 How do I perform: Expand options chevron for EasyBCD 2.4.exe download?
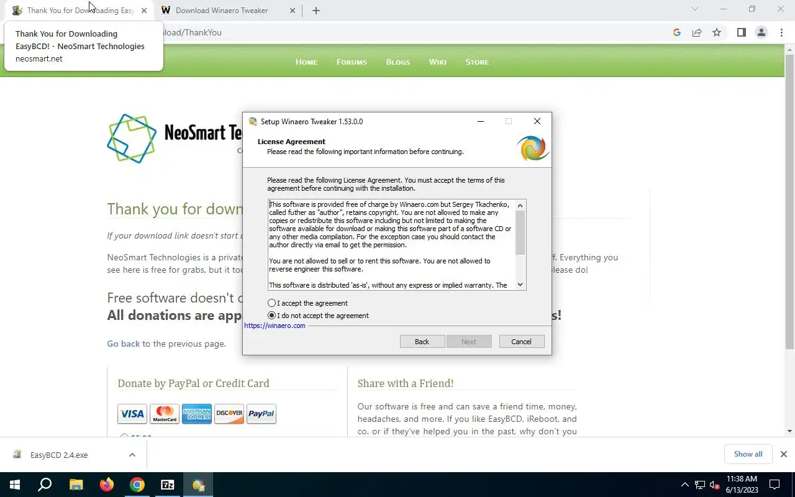pyautogui.click(x=132, y=455)
